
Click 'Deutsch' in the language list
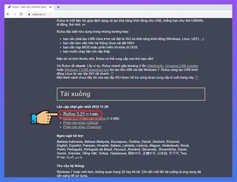tap(158, 141)
